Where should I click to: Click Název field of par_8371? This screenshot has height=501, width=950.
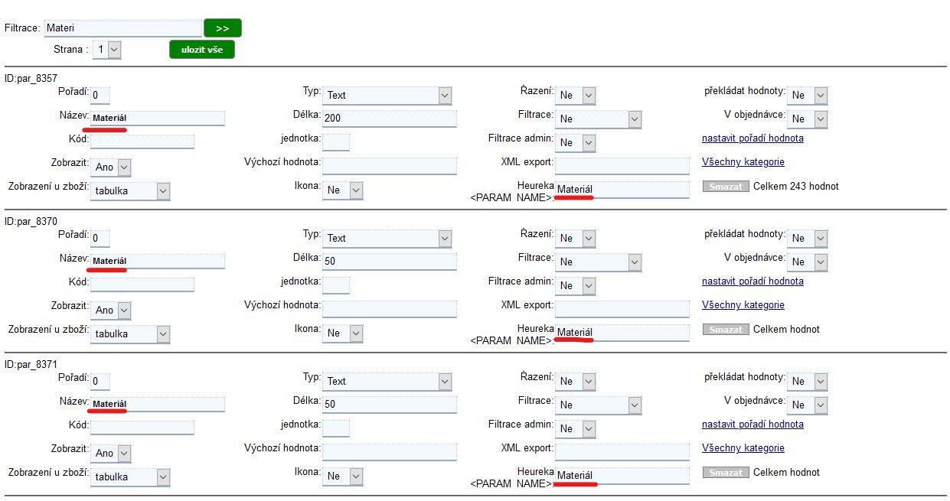pyautogui.click(x=158, y=405)
